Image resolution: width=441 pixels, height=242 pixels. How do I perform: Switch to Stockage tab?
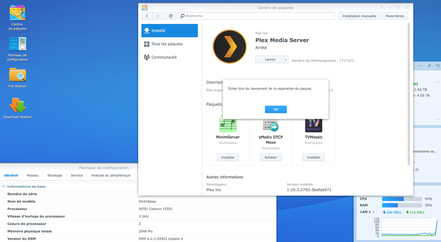coord(55,175)
